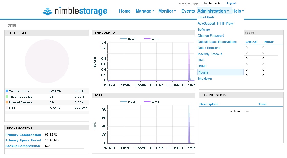Select the Shutdown option
The height and width of the screenshot is (158, 287).
tap(205, 78)
